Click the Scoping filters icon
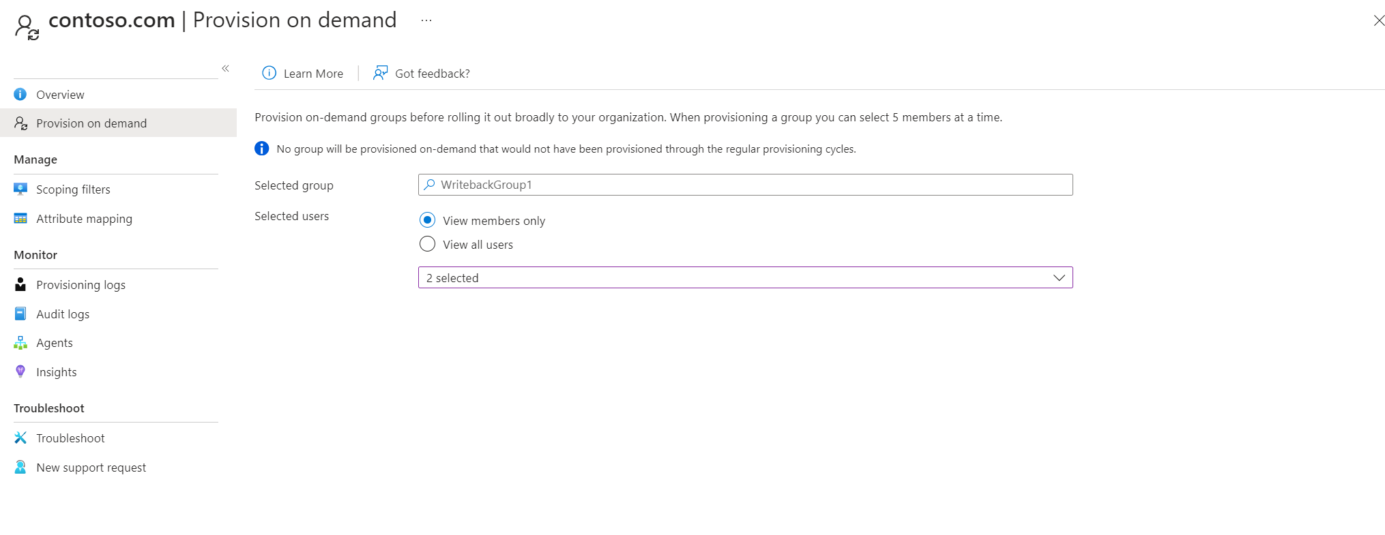 tap(20, 189)
